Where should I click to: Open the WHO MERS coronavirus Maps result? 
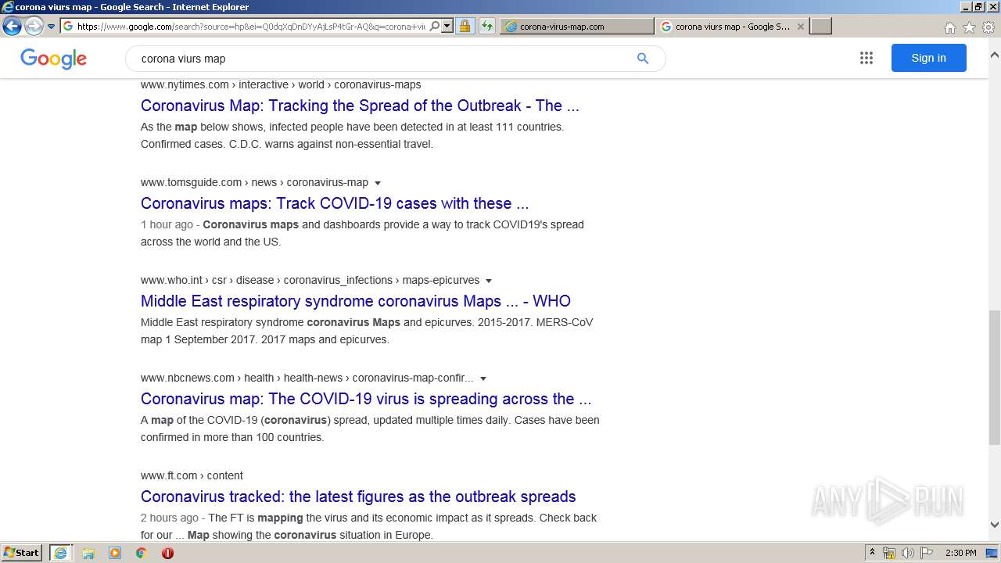[356, 301]
